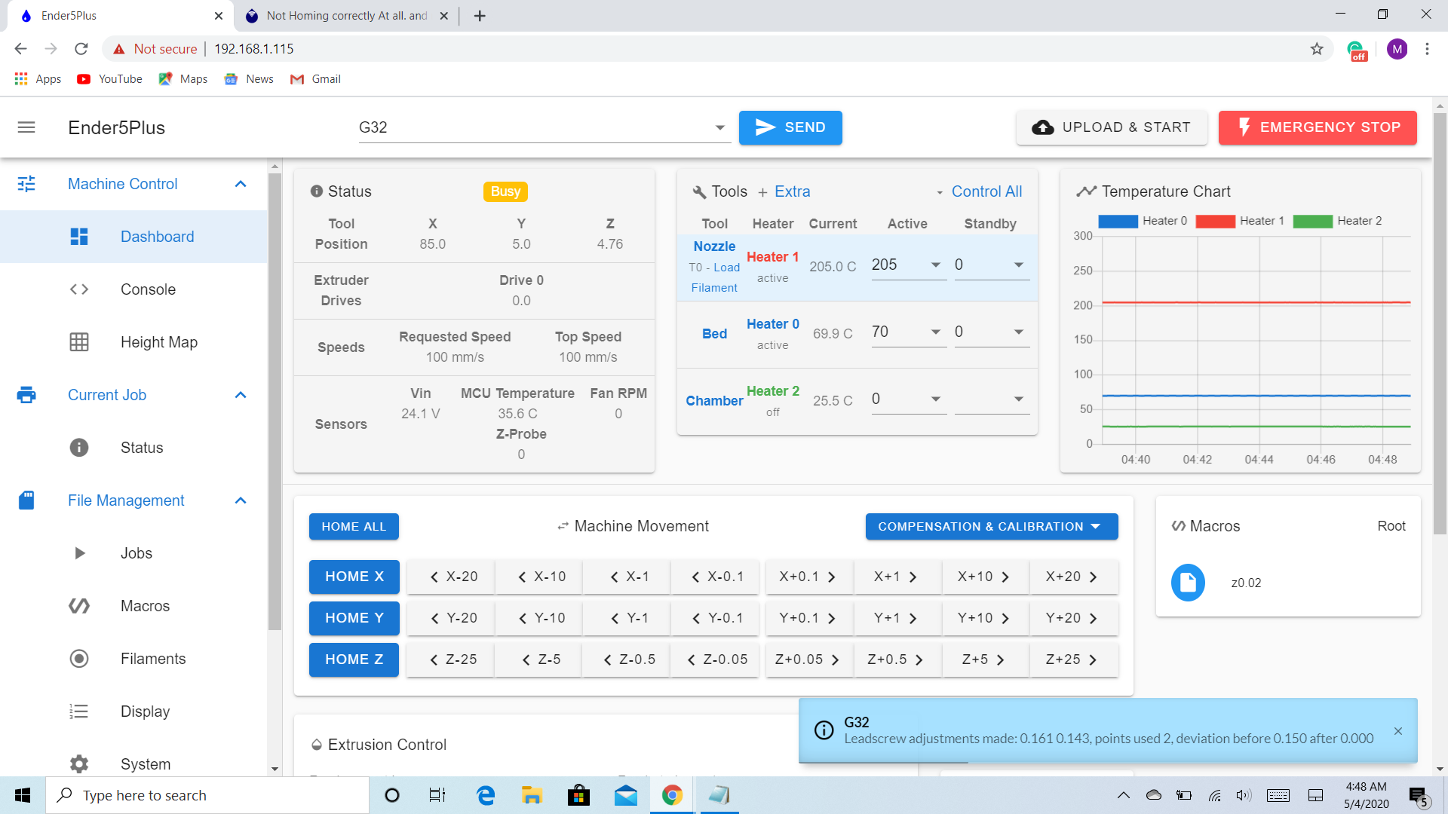Switch to the 'Not Homing correctly' browser tab
1448x814 pixels.
click(346, 16)
